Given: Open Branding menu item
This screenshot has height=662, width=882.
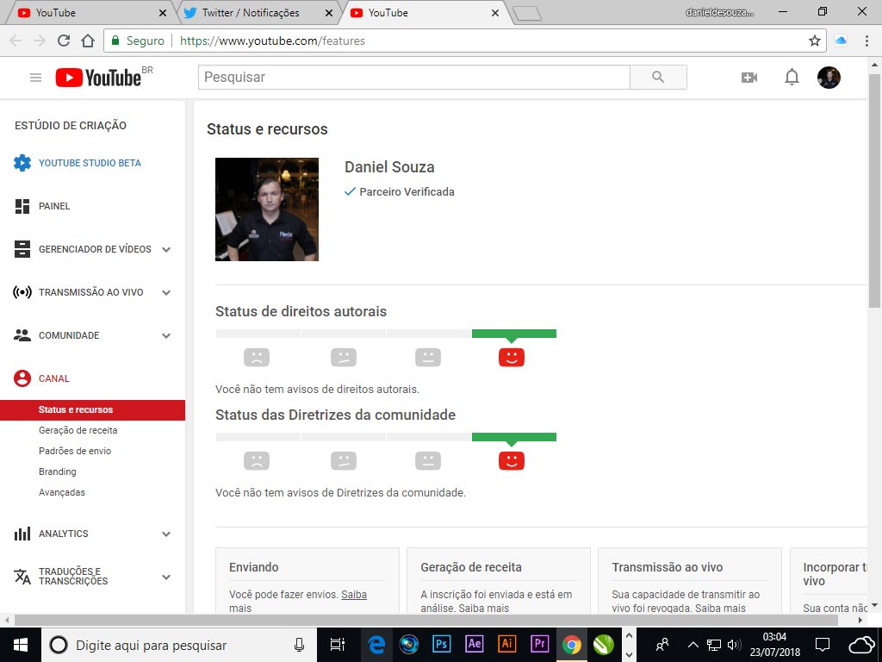Looking at the screenshot, I should [58, 472].
